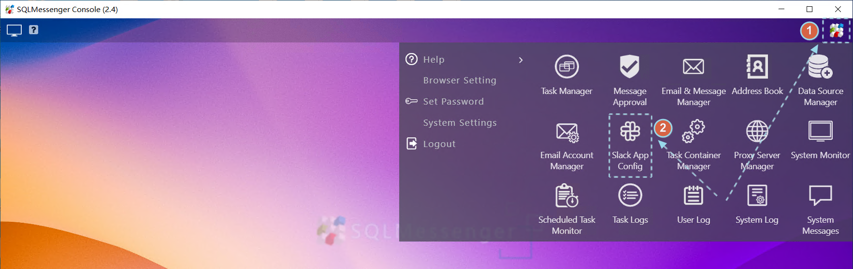The height and width of the screenshot is (269, 853).
Task: Click the SQLMessenger main menu logo icon
Action: click(836, 31)
